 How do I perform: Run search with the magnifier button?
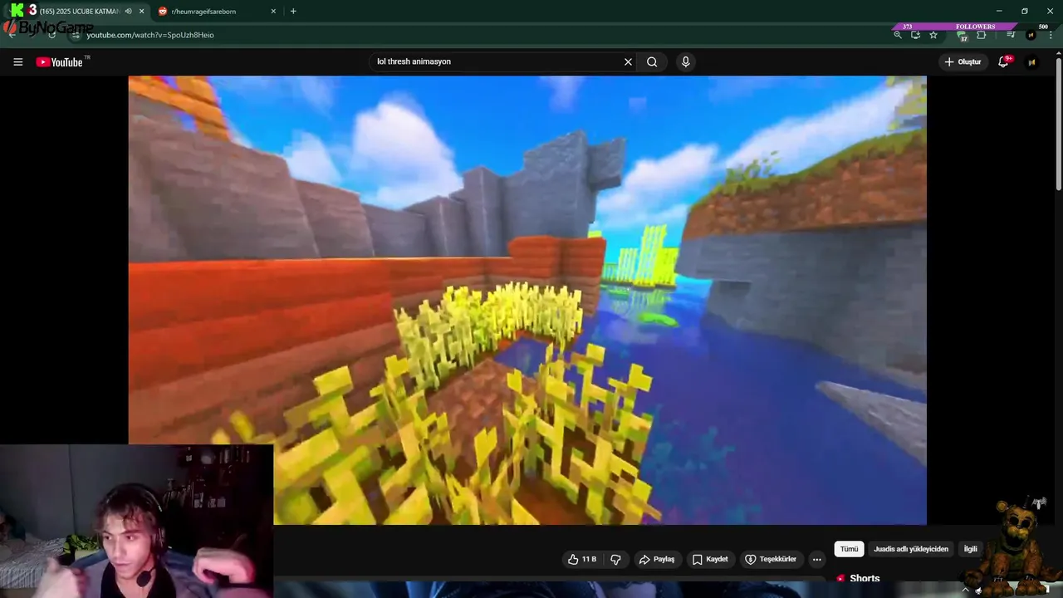coord(652,61)
